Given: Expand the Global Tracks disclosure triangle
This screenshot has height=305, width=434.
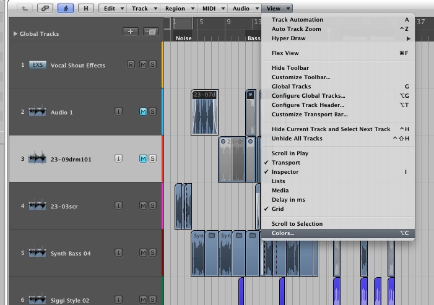Looking at the screenshot, I should point(15,34).
